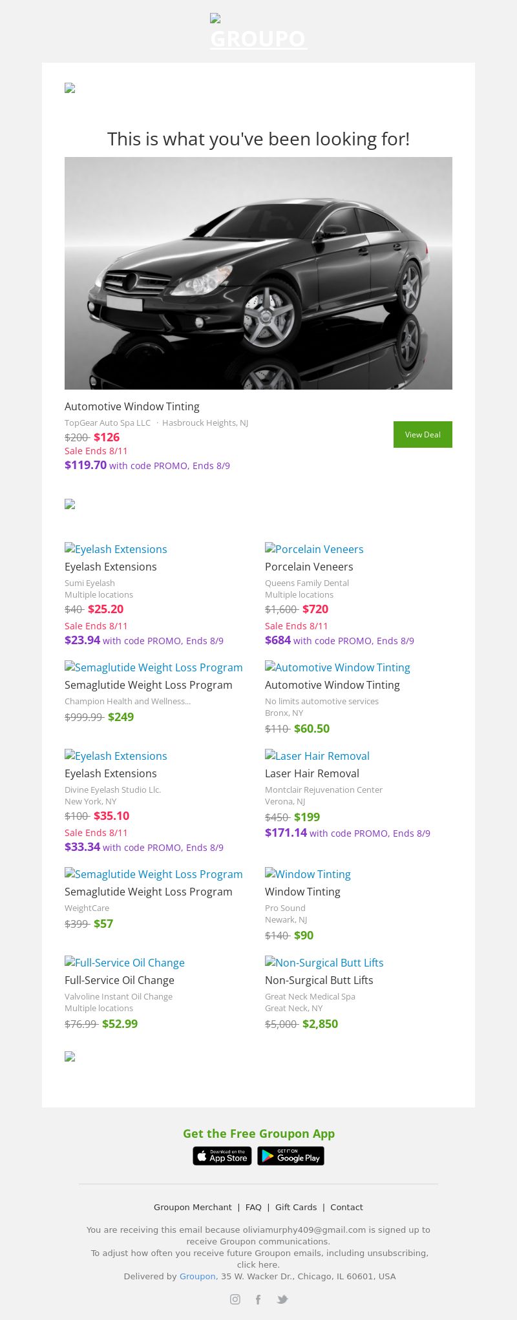Image resolution: width=517 pixels, height=1320 pixels.
Task: Click the blue Groupon address link
Action: pyautogui.click(x=197, y=1276)
